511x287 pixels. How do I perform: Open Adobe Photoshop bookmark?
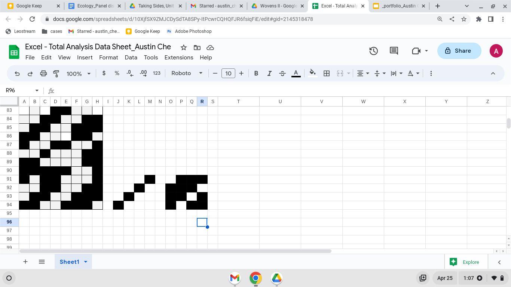tap(189, 31)
